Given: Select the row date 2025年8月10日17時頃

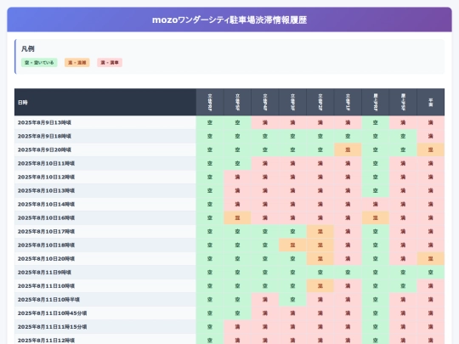Looking at the screenshot, I should [46, 231].
